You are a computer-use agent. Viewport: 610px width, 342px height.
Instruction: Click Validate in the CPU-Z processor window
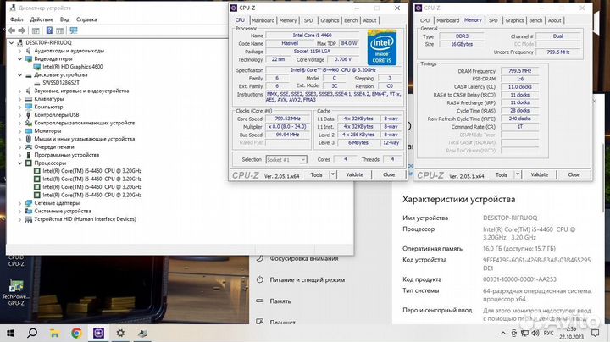tap(355, 174)
